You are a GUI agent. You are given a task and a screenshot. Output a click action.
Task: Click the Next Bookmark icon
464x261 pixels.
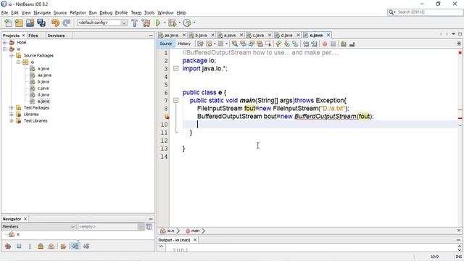coord(287,43)
